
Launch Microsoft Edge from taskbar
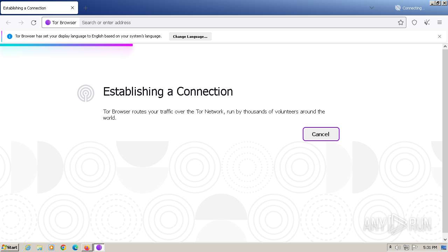tap(75, 247)
